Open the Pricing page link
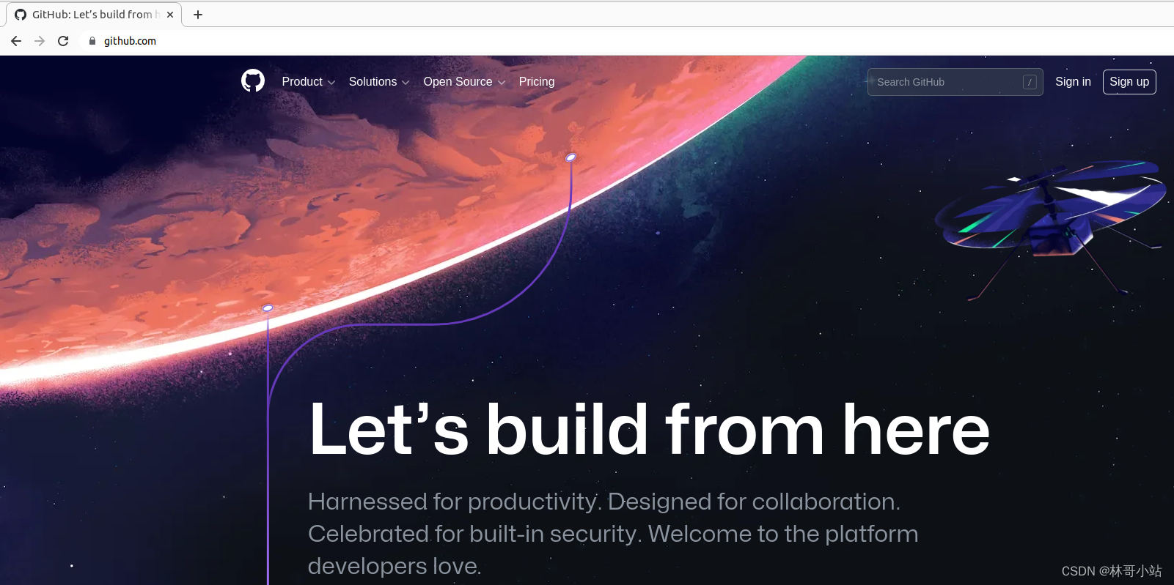Screen dimensions: 1174x585 537,82
